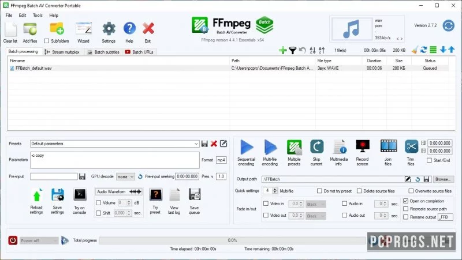Open the Tools menu
Image resolution: width=462 pixels, height=260 pixels.
(x=38, y=16)
